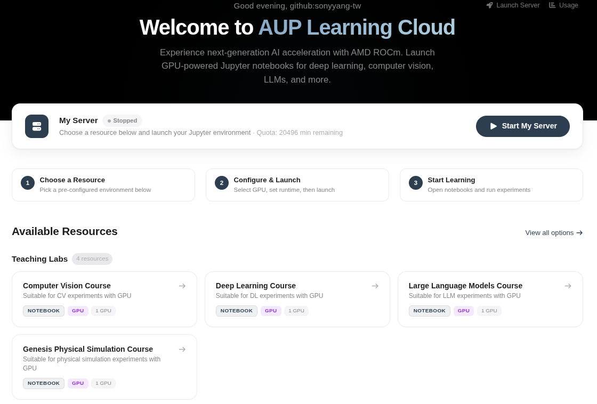Click GPU tag on Deep Learning Course
Image resolution: width=597 pixels, height=404 pixels.
271,311
